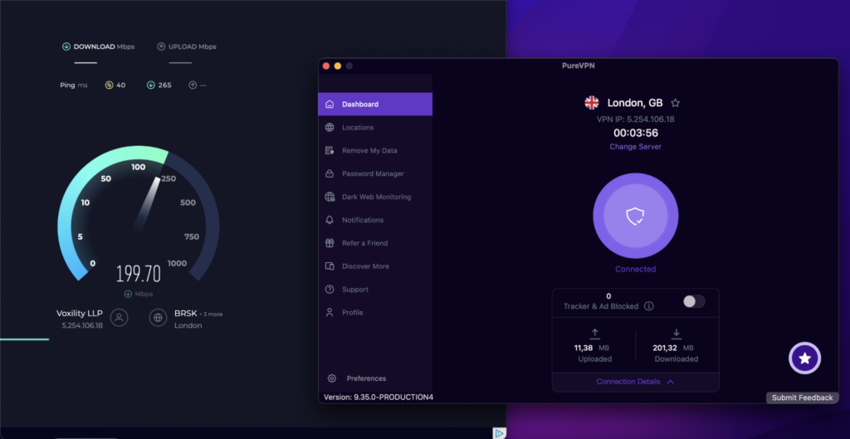Image resolution: width=850 pixels, height=439 pixels.
Task: Click the Voxility LLP provider name
Action: pos(79,313)
